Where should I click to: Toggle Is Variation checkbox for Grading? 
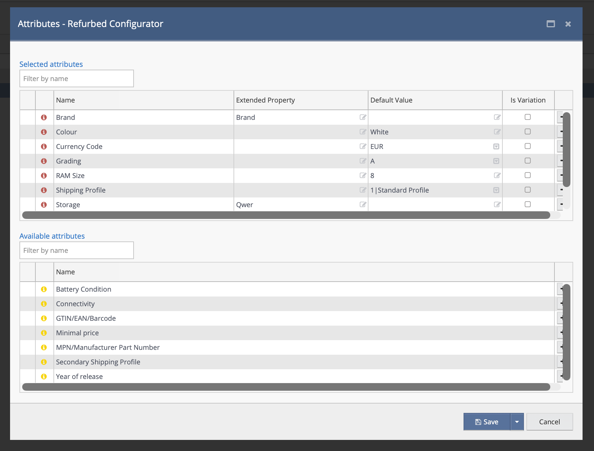[528, 161]
